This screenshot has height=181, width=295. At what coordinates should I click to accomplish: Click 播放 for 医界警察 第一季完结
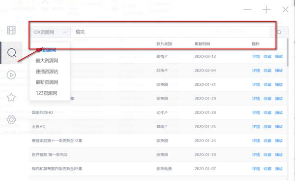click(279, 154)
